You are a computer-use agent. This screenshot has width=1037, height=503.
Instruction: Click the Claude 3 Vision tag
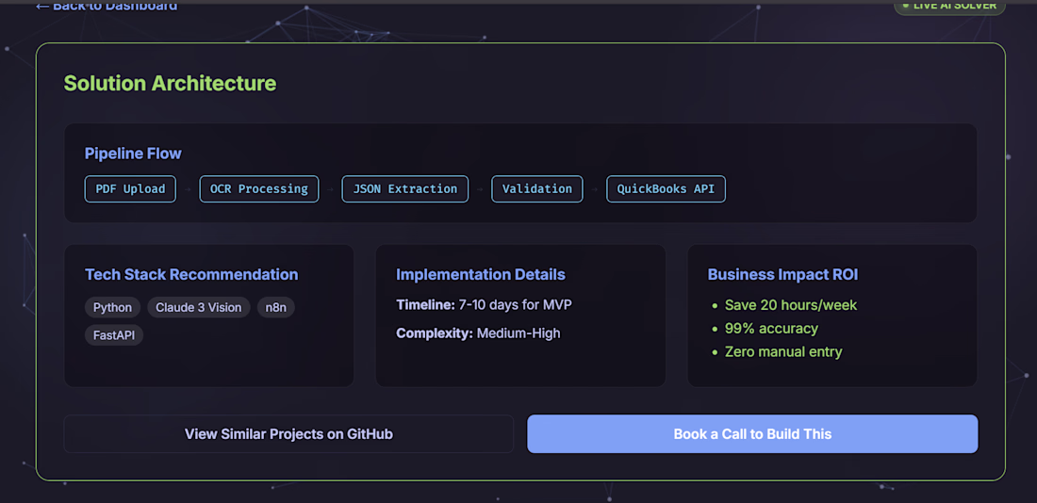tap(199, 307)
